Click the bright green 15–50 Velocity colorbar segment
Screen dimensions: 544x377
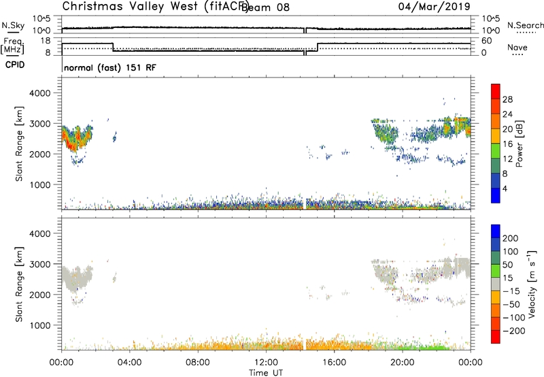[496, 271]
